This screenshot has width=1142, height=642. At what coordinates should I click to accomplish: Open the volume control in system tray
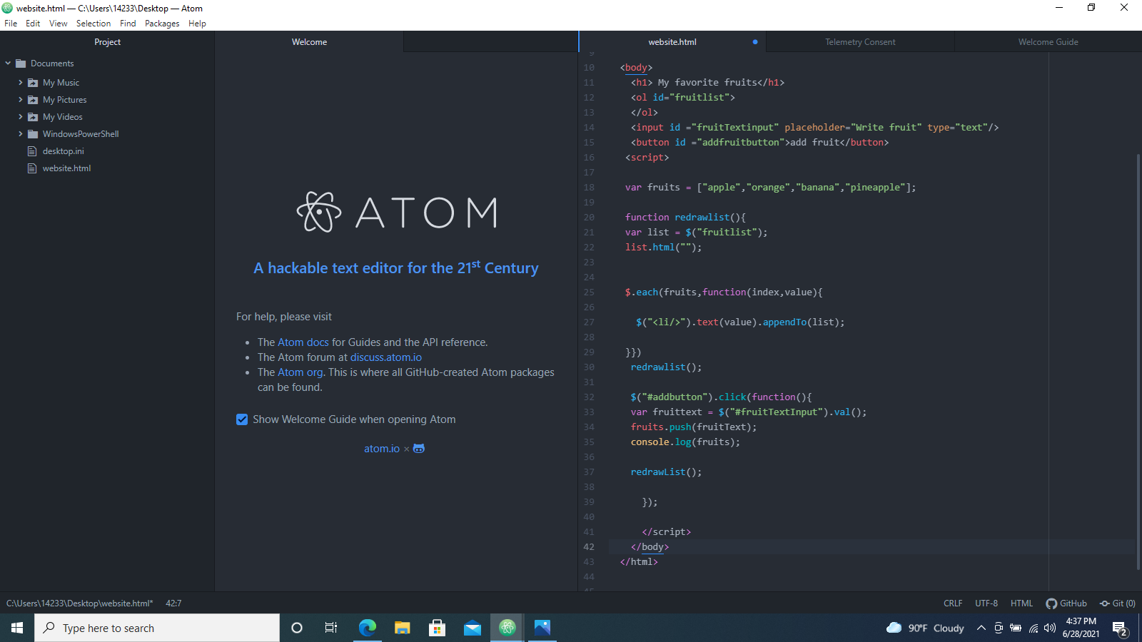pyautogui.click(x=1050, y=628)
